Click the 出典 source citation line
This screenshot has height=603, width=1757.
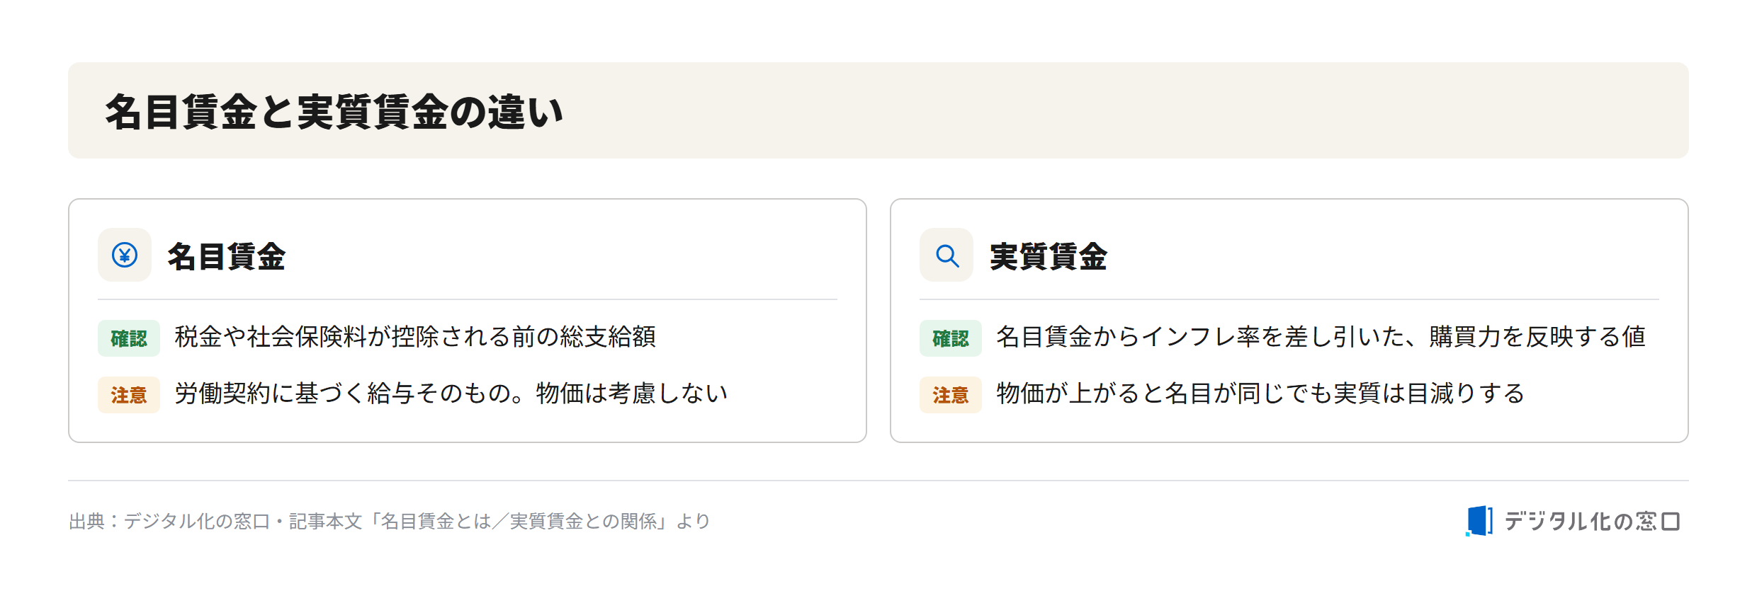point(390,522)
